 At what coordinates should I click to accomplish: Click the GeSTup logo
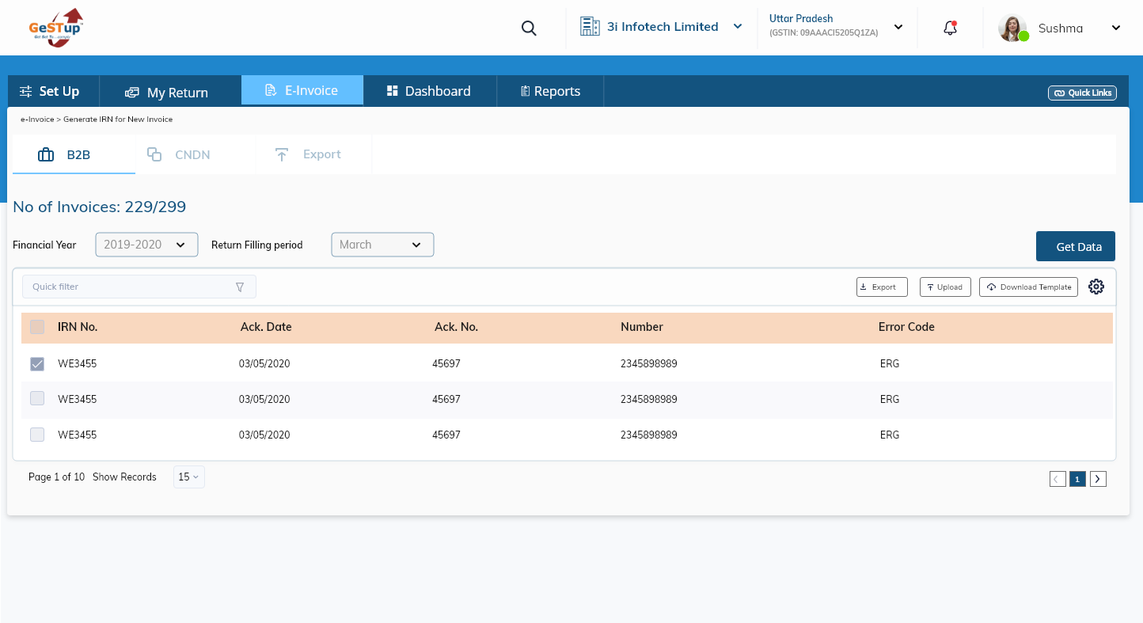click(x=55, y=28)
